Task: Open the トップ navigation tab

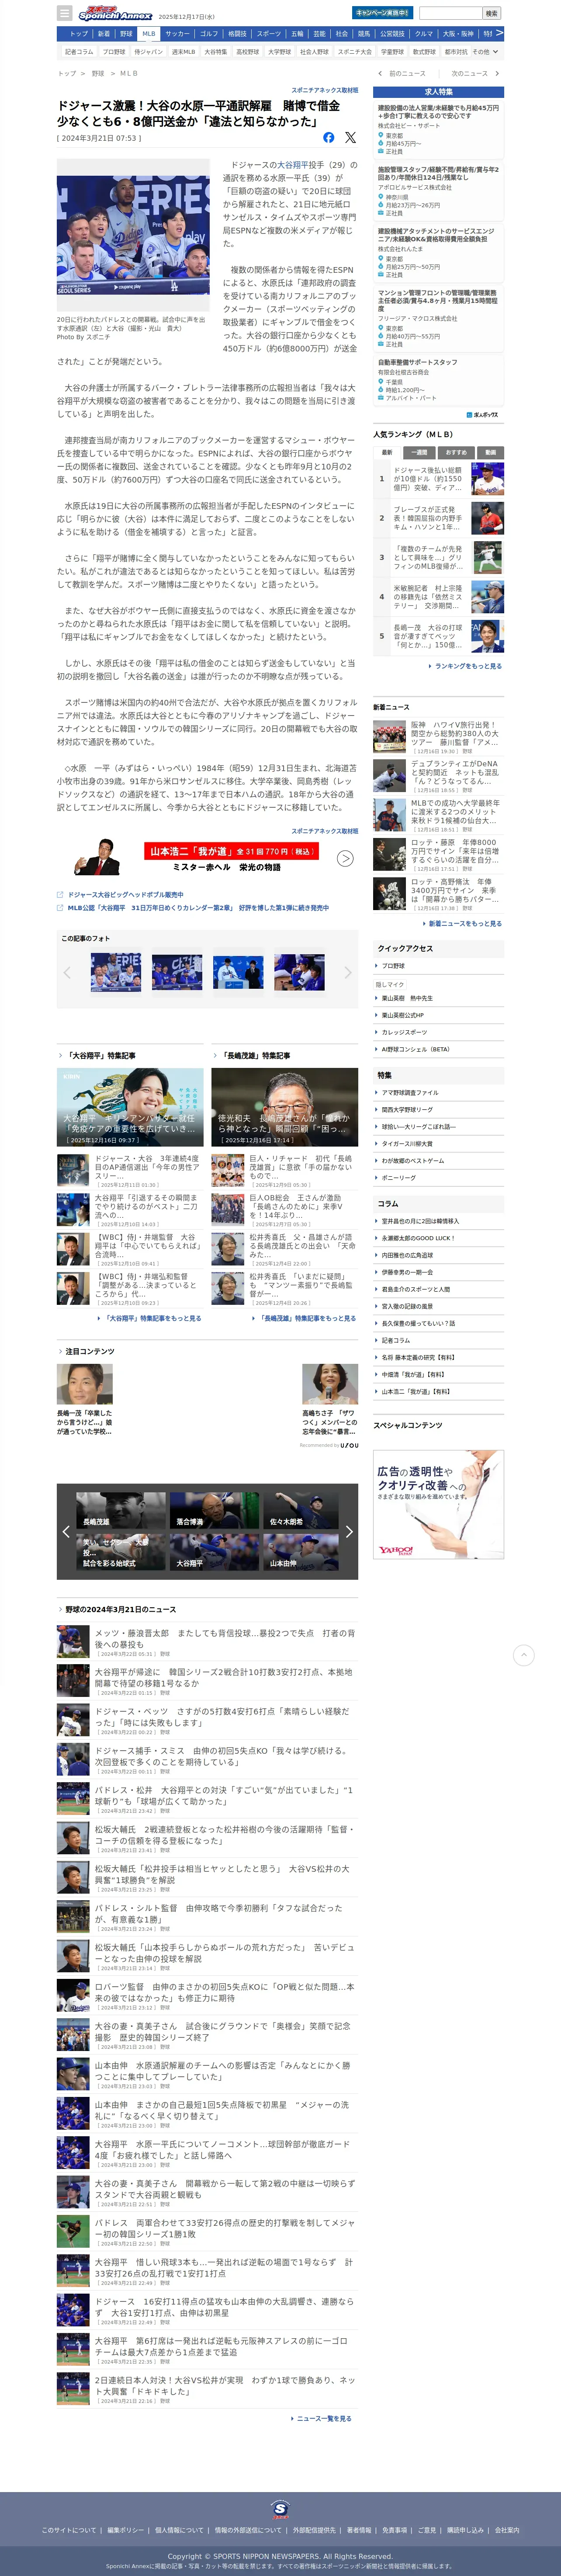Action: pos(79,34)
